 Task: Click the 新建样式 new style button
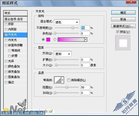point(123,26)
